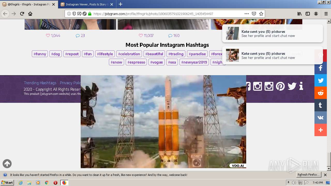Close the Instagram Viewer tab
Image resolution: width=331 pixels, height=186 pixels.
(112, 4)
